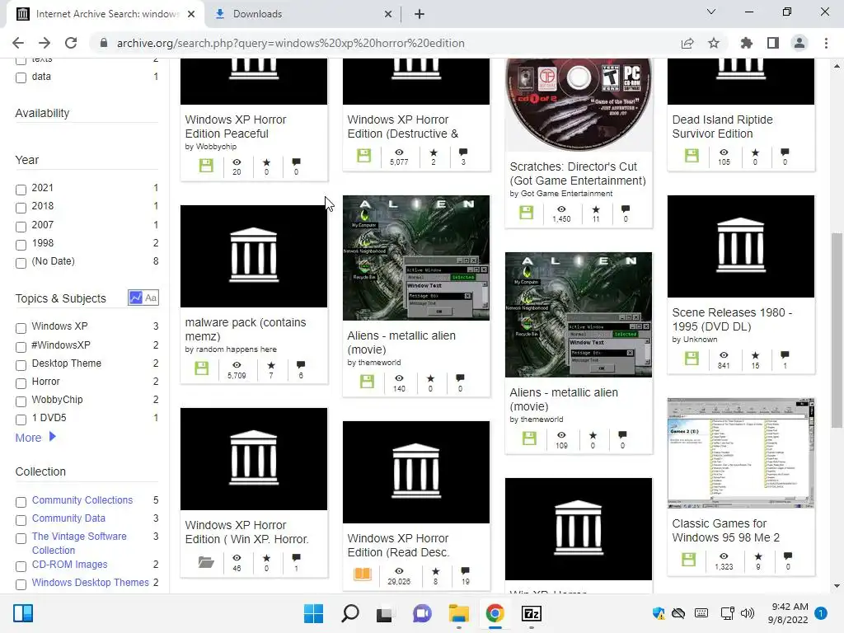Check the Desktop Theme topic filter
The height and width of the screenshot is (633, 844).
[21, 365]
